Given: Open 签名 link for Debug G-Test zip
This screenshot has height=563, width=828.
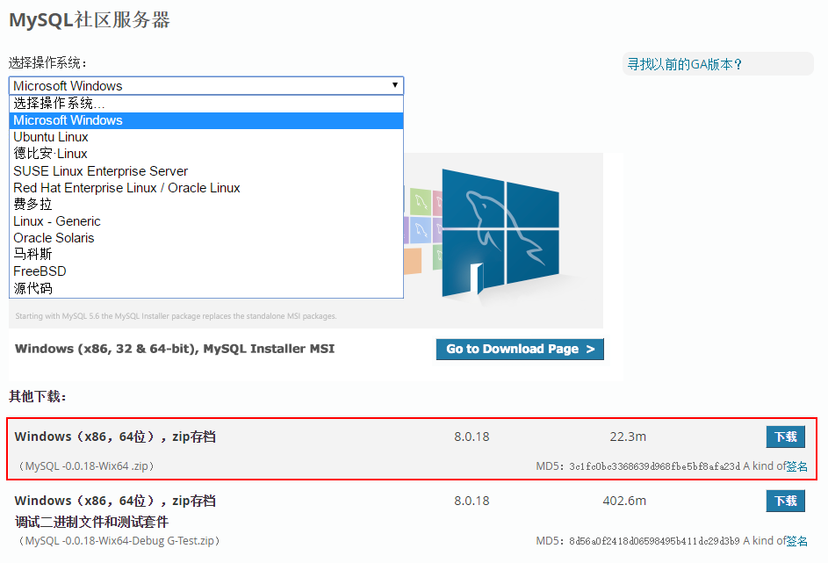Looking at the screenshot, I should pyautogui.click(x=797, y=541).
